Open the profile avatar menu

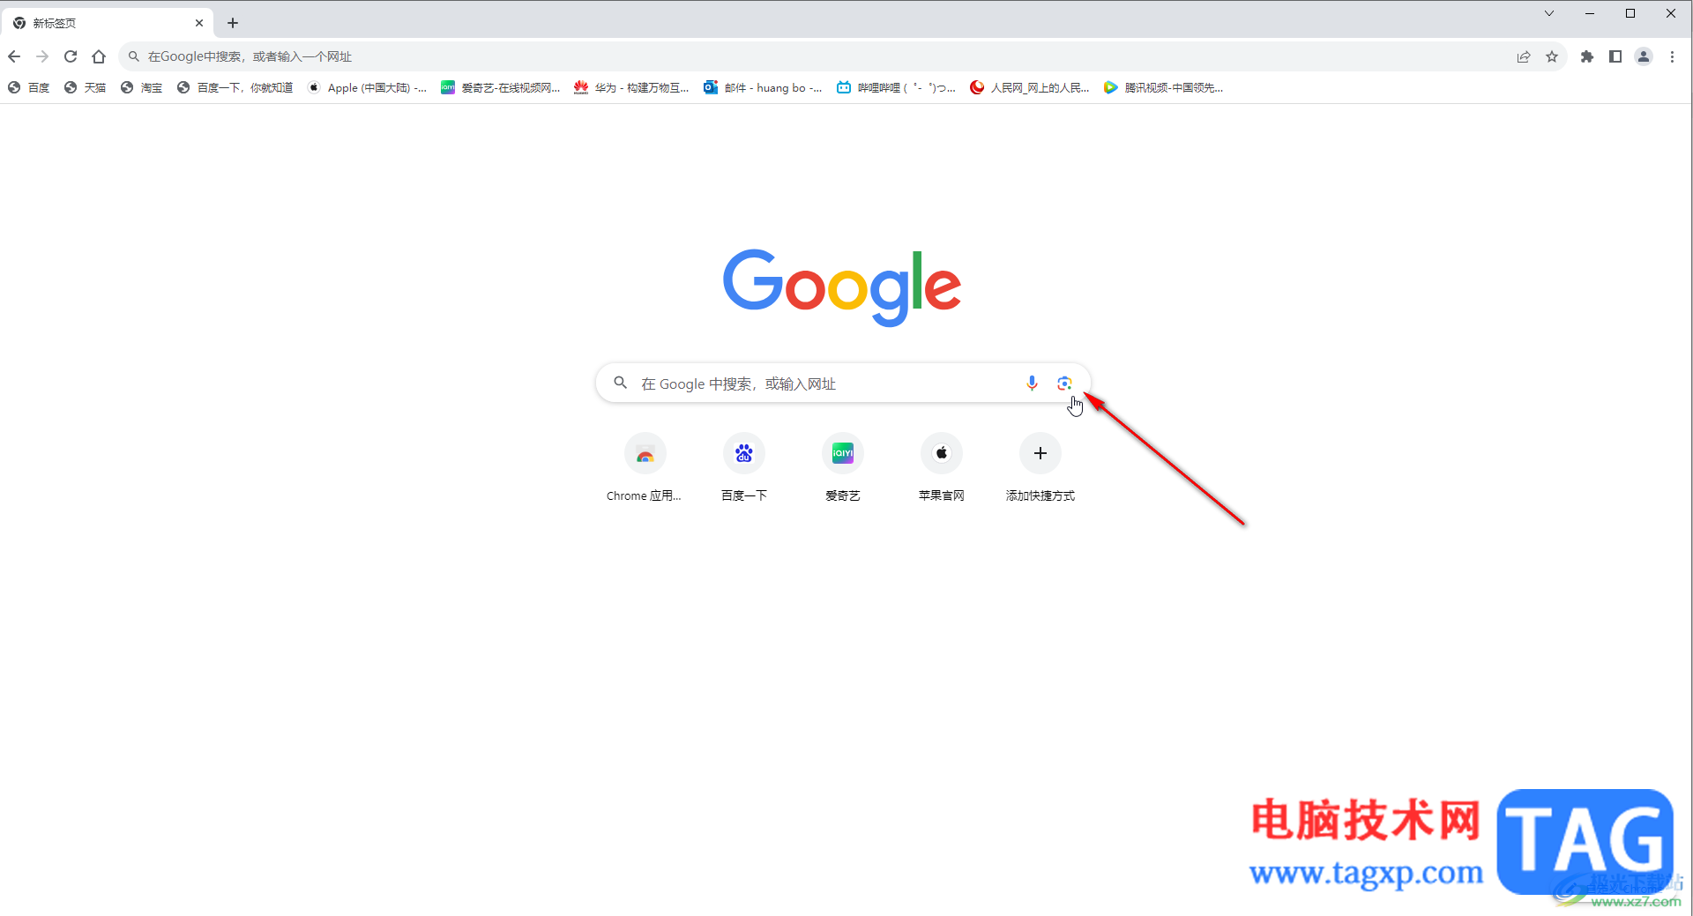1644,56
